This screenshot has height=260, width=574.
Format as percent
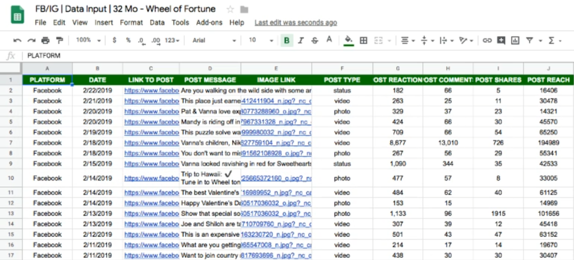128,40
